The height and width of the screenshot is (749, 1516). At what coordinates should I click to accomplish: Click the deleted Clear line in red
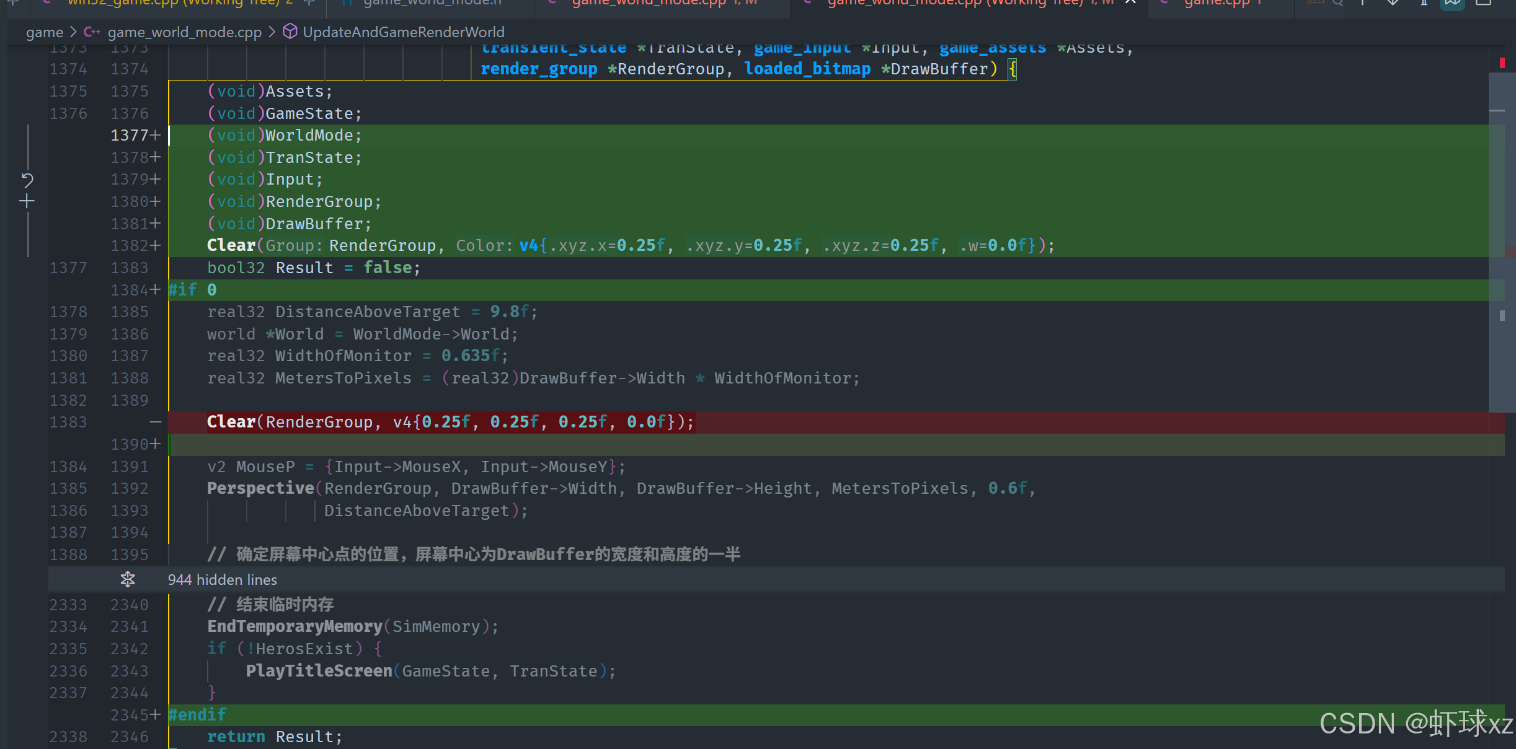tap(450, 422)
